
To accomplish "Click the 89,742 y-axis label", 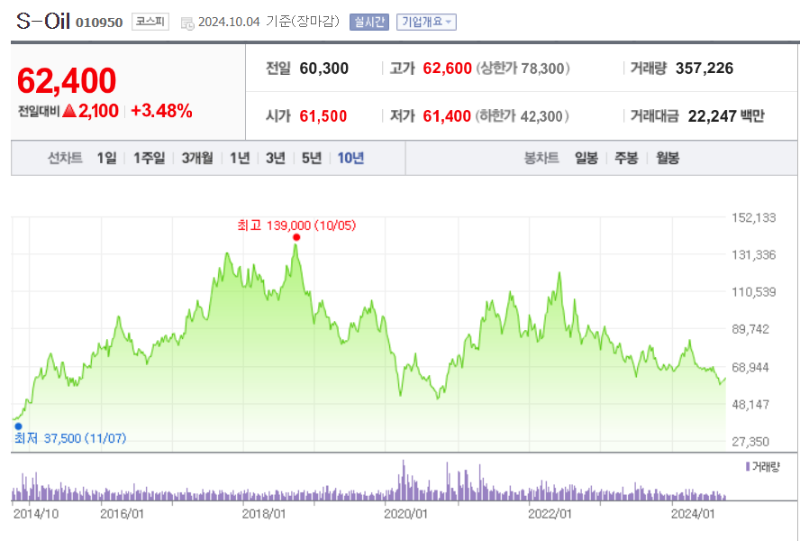I will click(x=750, y=329).
